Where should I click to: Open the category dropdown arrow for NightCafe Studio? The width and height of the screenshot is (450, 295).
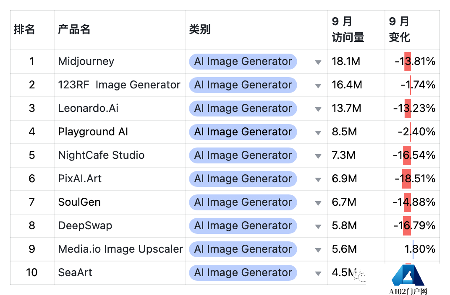(318, 156)
